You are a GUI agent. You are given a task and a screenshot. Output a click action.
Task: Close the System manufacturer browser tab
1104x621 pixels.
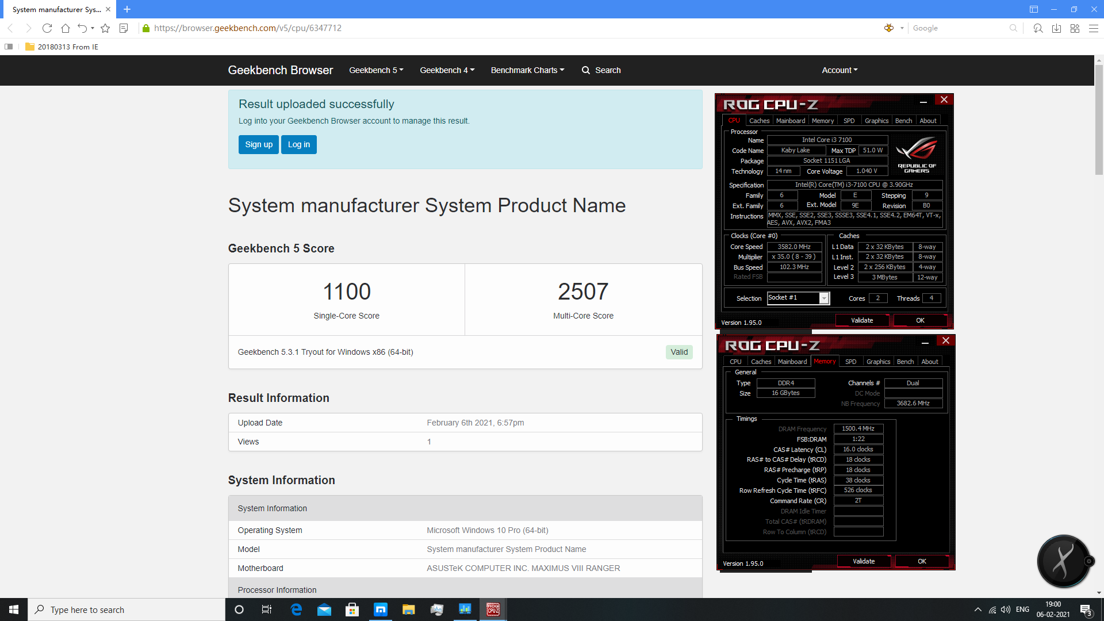click(108, 9)
